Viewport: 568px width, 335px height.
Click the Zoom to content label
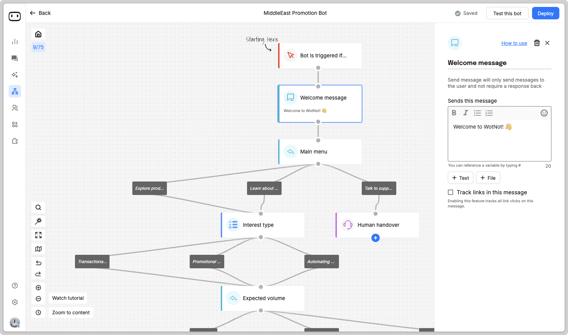[71, 313]
